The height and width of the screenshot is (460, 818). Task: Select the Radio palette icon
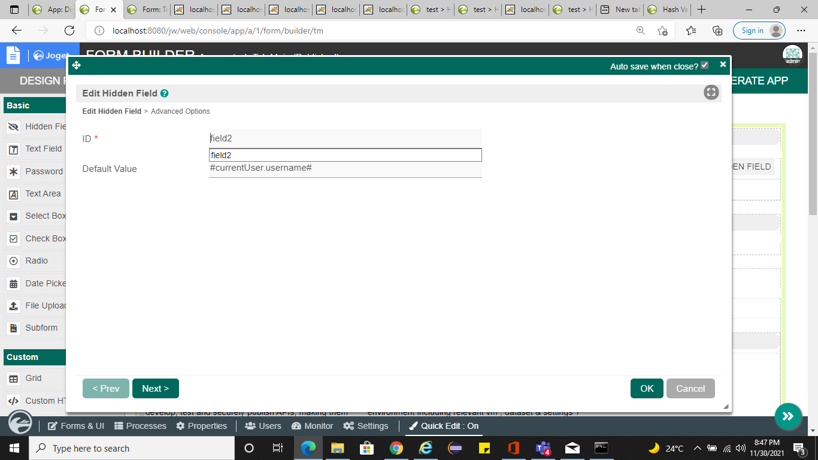pos(13,261)
